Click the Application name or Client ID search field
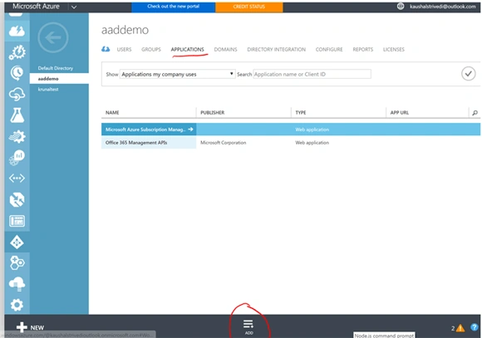 click(312, 74)
